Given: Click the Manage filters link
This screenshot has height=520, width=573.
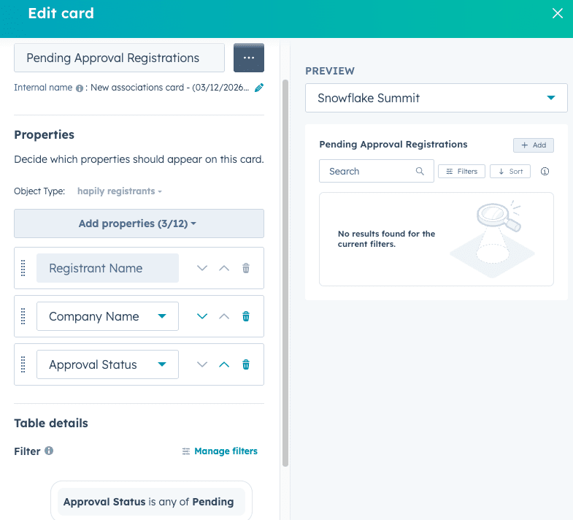Looking at the screenshot, I should pos(220,451).
